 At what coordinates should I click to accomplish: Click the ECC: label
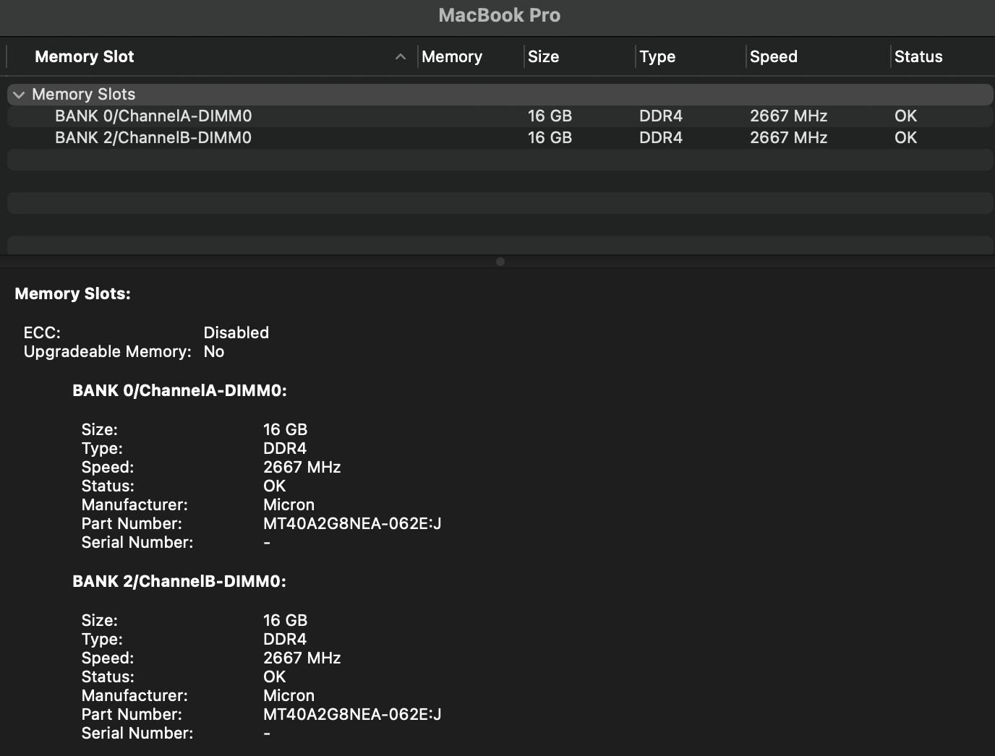pyautogui.click(x=42, y=332)
